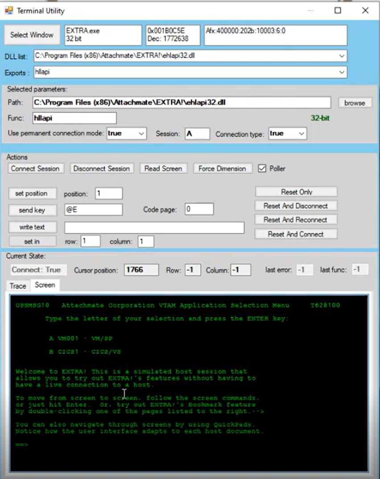Click Disconnect Session button
The image size is (380, 479).
click(x=102, y=169)
